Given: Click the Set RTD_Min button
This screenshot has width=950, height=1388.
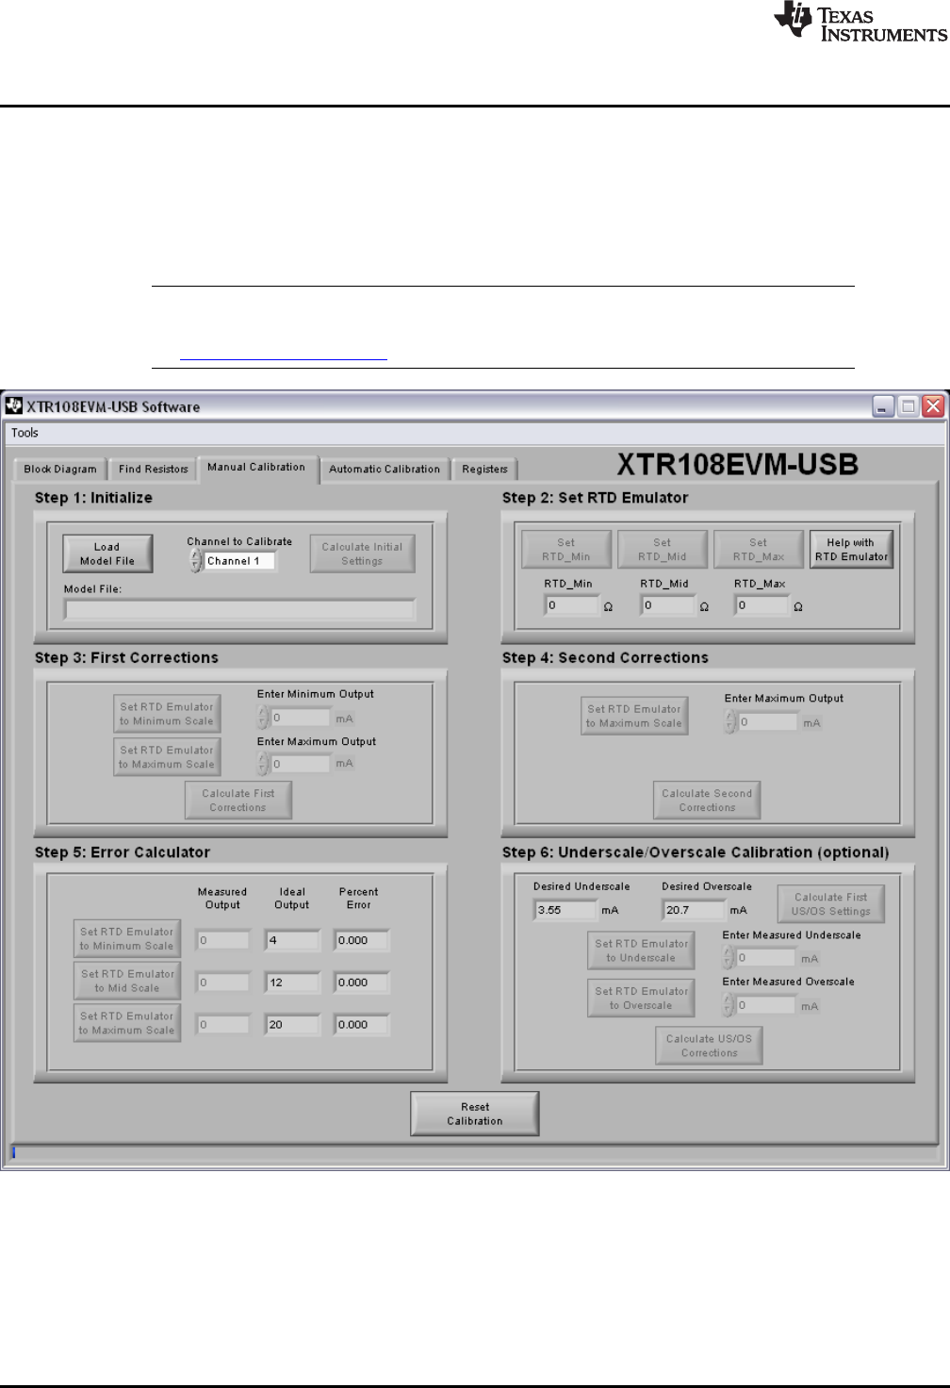Looking at the screenshot, I should [566, 549].
